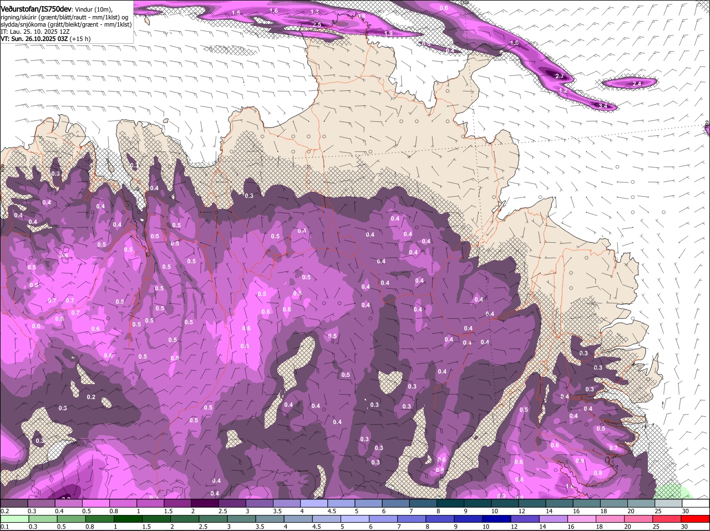This screenshot has width=710, height=531.
Task: Click the light lavender swatch between 4 and 4.5
Action: [315, 503]
